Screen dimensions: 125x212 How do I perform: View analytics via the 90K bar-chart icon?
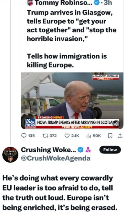click(88, 136)
